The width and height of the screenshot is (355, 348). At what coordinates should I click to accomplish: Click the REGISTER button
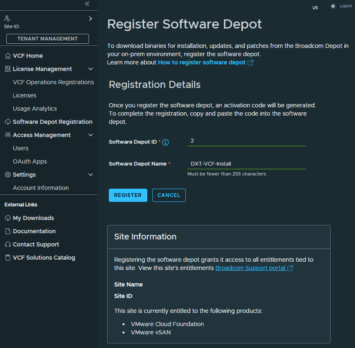coord(128,195)
